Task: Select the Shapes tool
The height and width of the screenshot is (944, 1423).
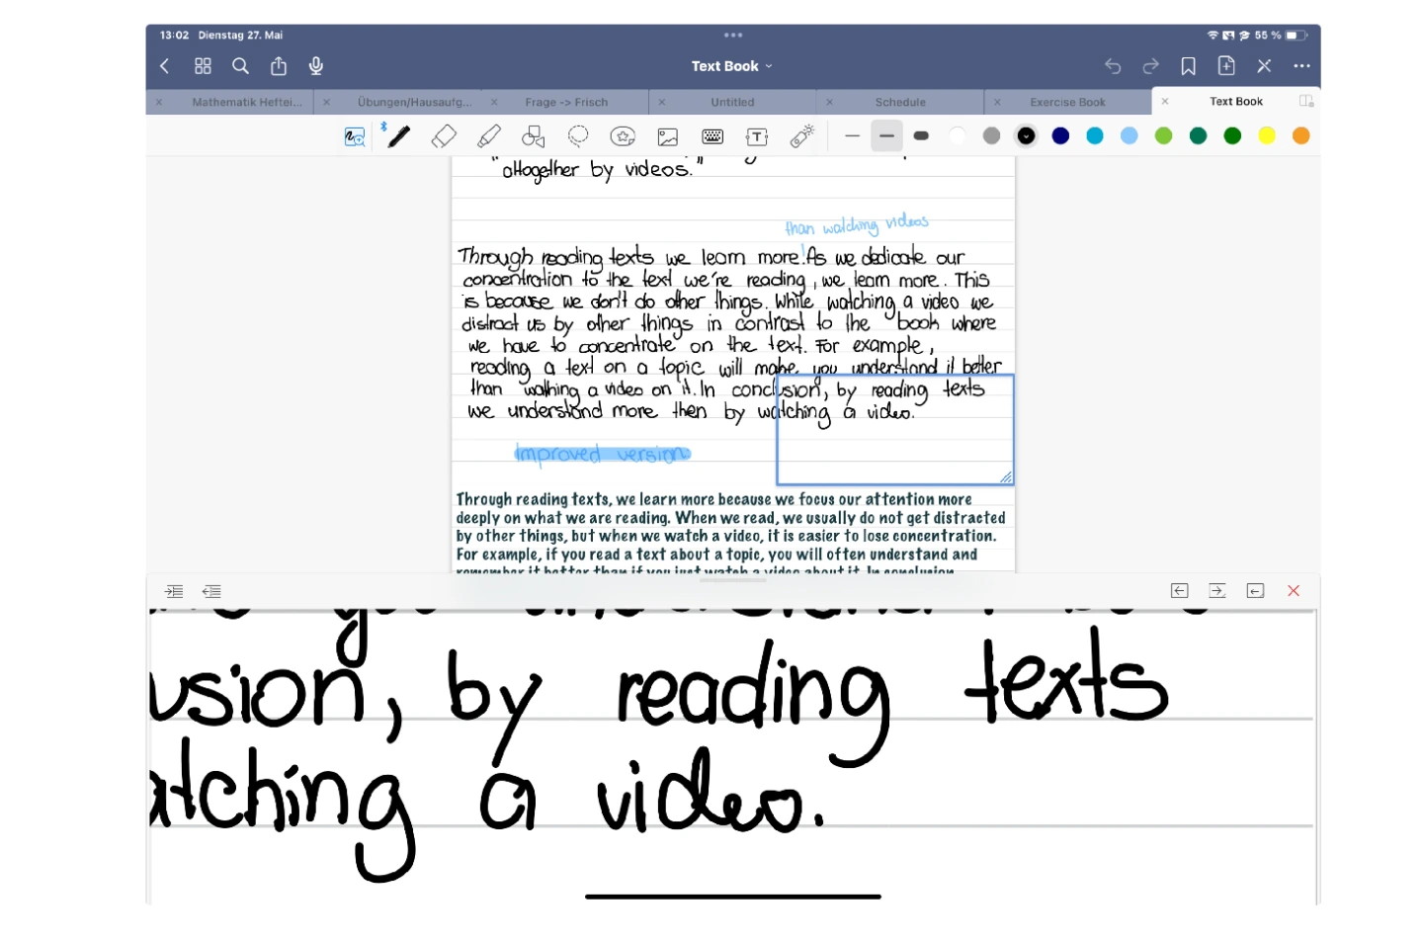Action: coord(534,136)
